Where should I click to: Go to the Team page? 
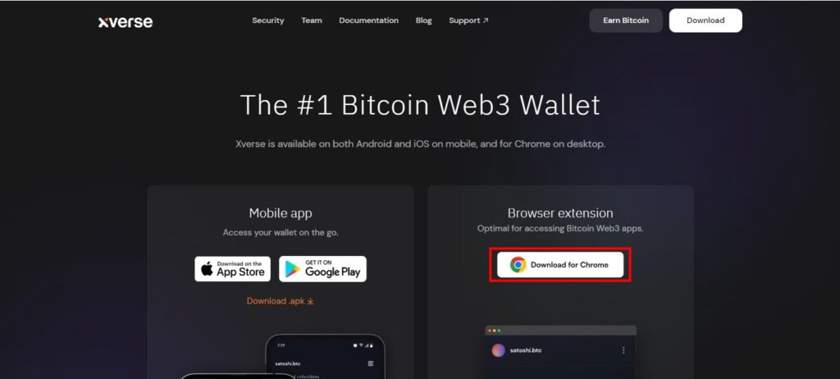(311, 21)
